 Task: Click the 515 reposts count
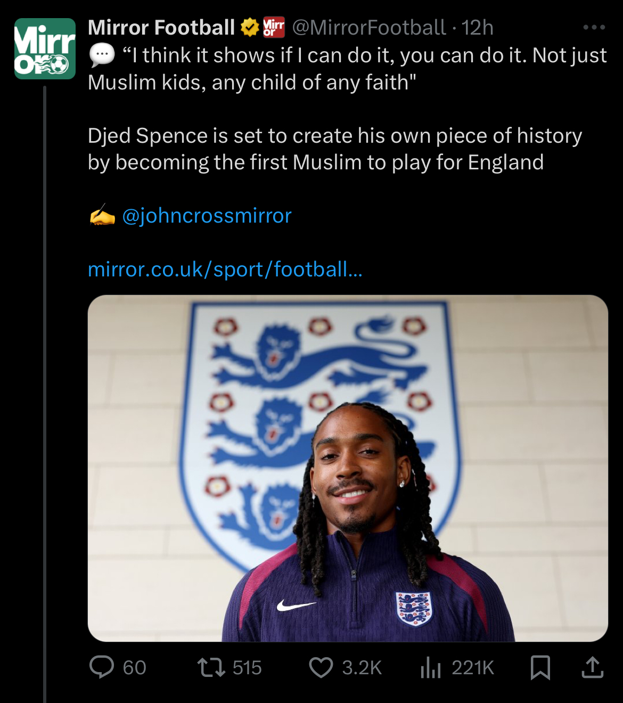coord(247,668)
